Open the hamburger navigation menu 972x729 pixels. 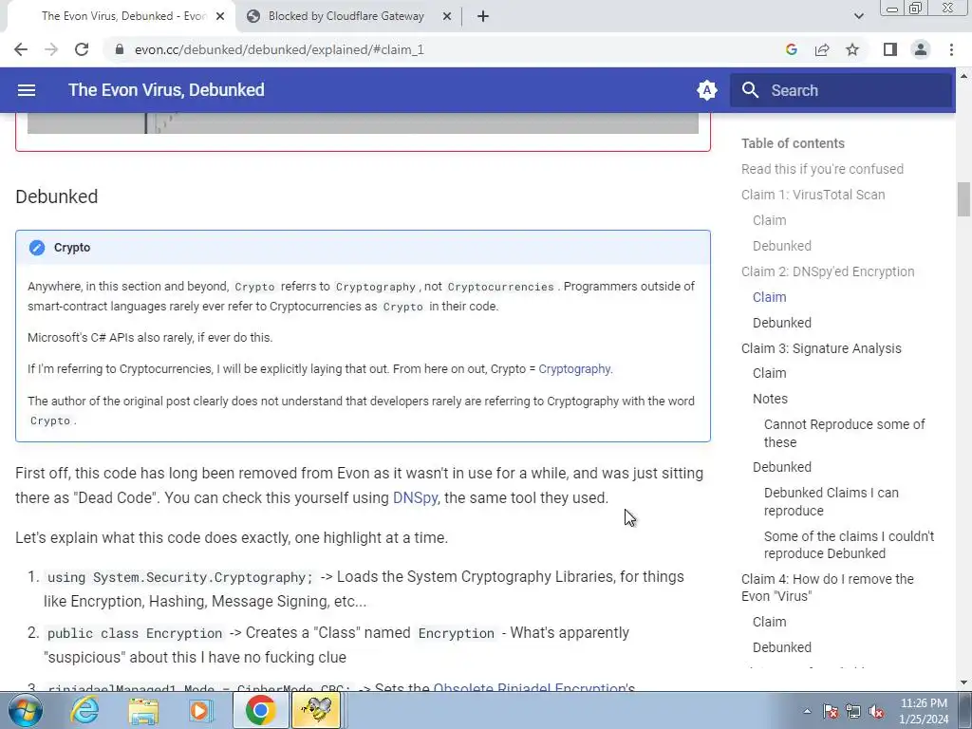[26, 90]
